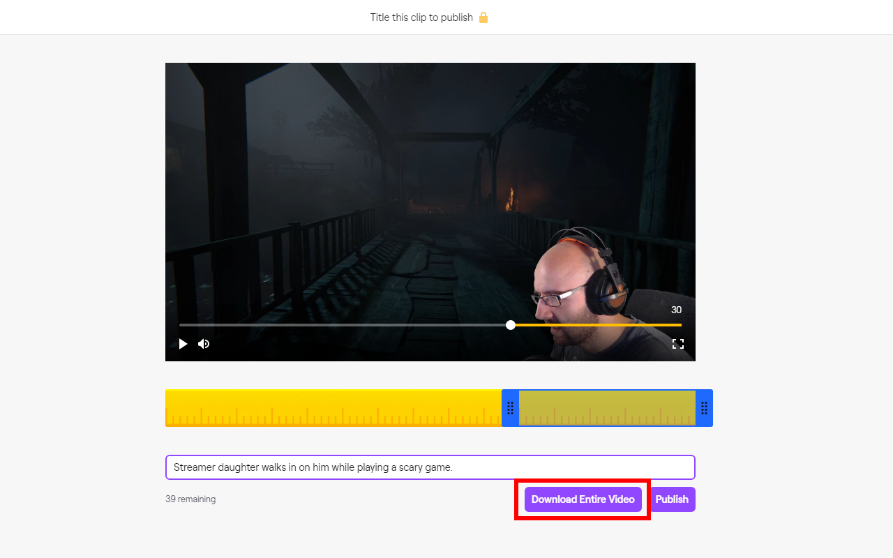Click the 'Title this clip to publish' heading
The width and height of the screenshot is (893, 558).
(421, 17)
